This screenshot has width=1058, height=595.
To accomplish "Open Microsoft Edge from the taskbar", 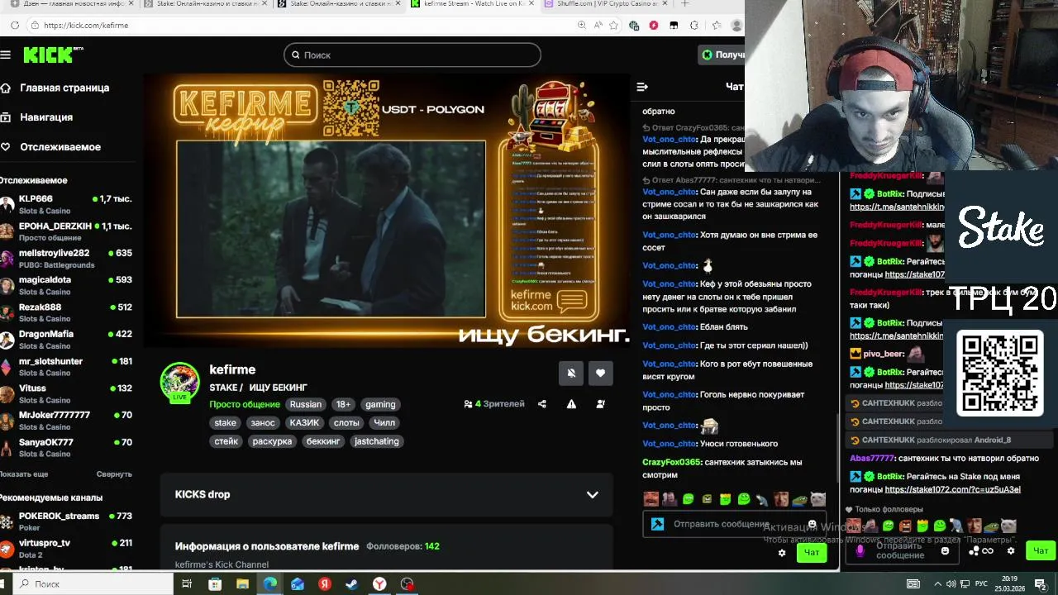I will [x=270, y=583].
